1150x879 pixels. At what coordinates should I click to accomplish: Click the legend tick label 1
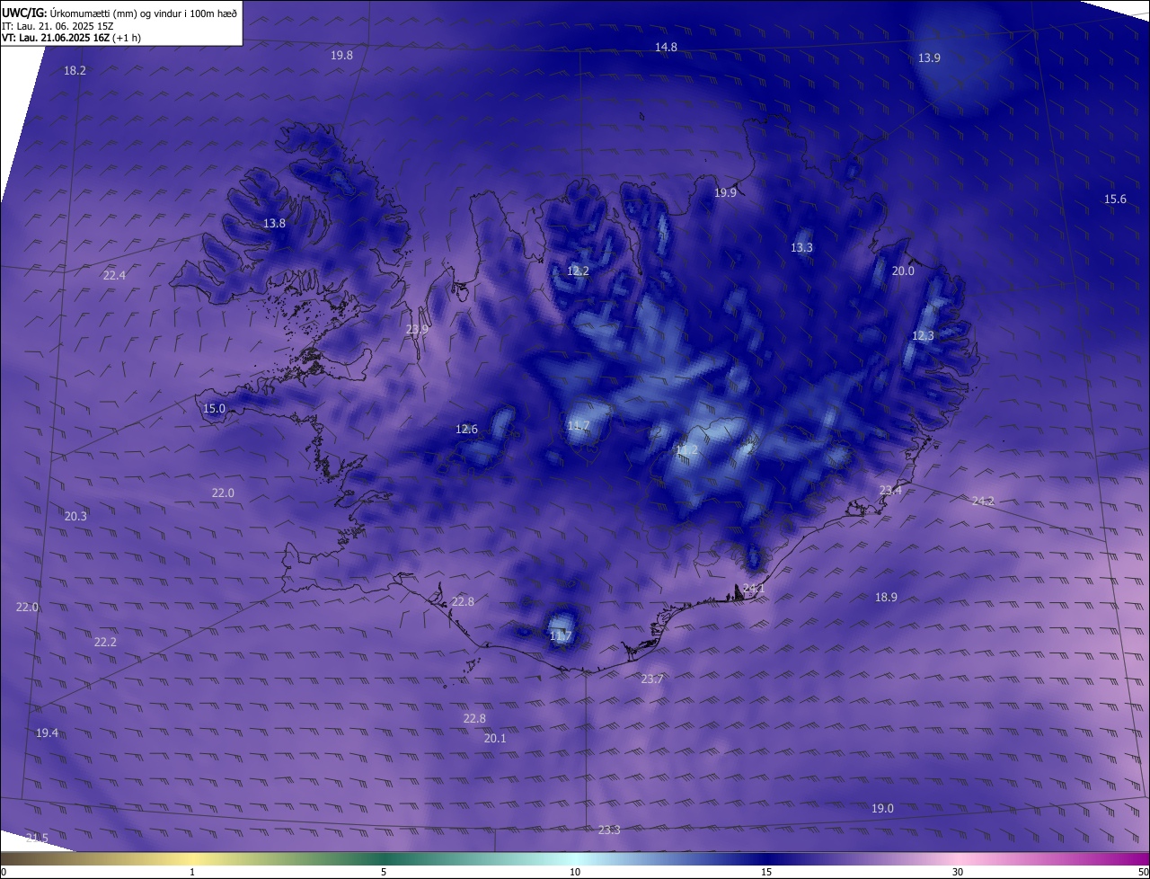click(192, 872)
